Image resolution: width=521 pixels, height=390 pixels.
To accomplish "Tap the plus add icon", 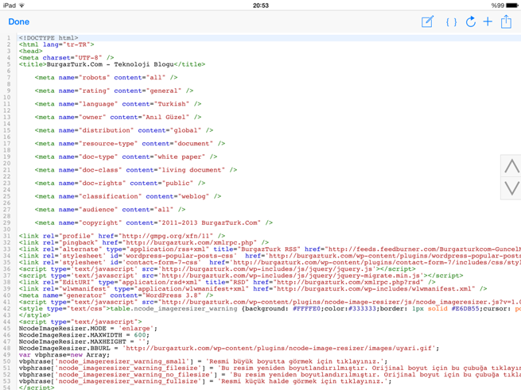I will coord(488,22).
